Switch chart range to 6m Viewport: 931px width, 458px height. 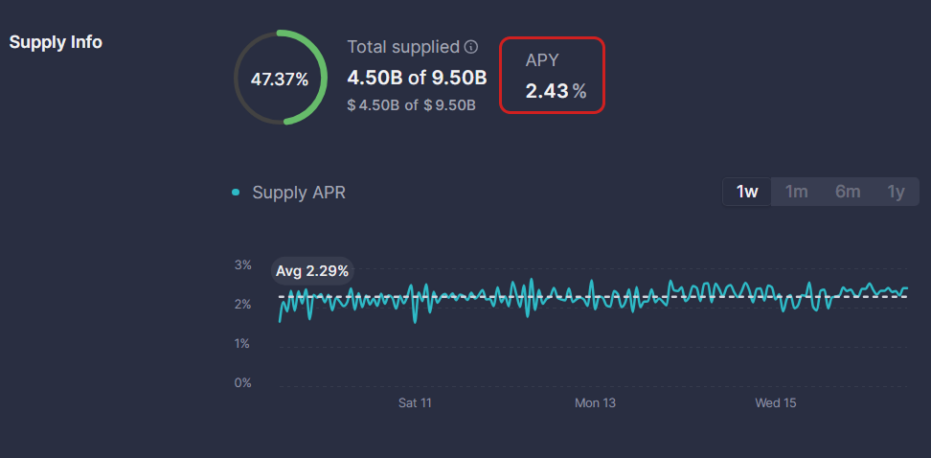coord(848,192)
